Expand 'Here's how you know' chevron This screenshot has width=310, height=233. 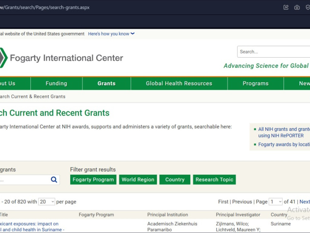pyautogui.click(x=133, y=33)
